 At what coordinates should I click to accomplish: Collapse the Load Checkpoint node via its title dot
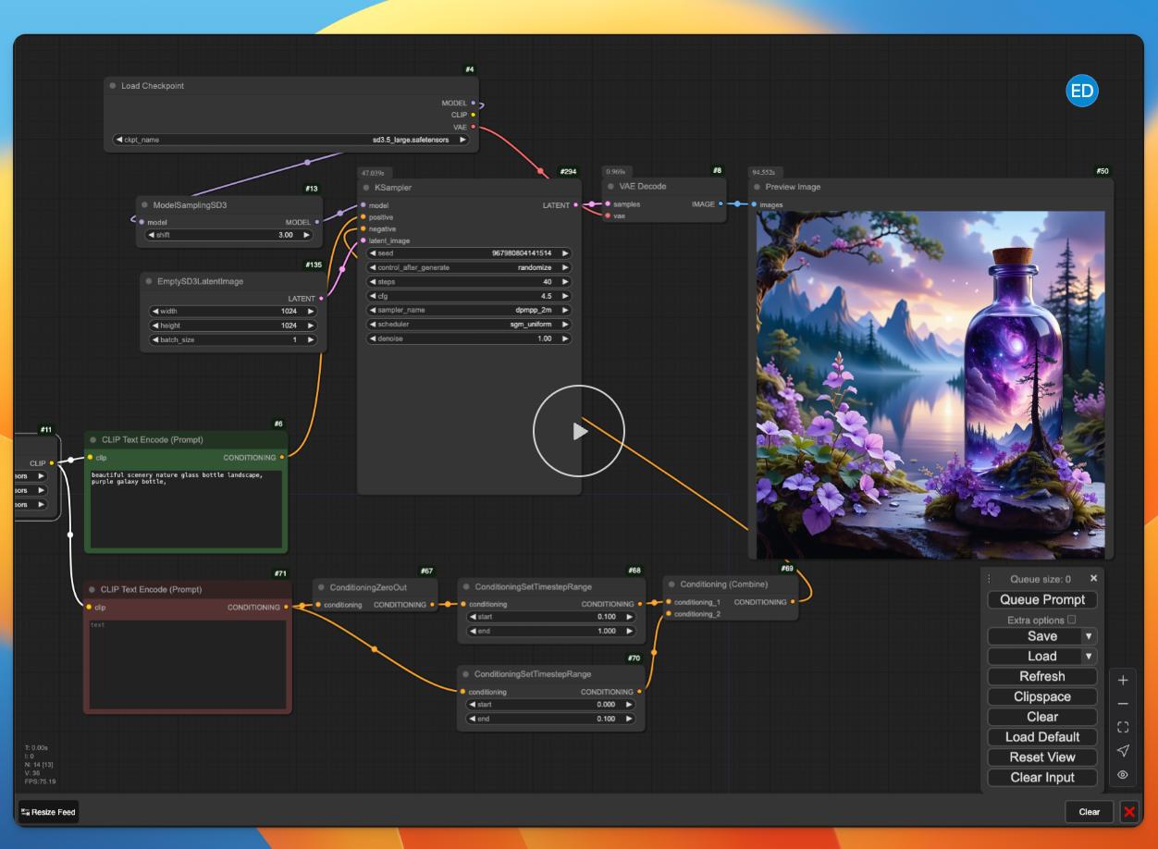[113, 86]
